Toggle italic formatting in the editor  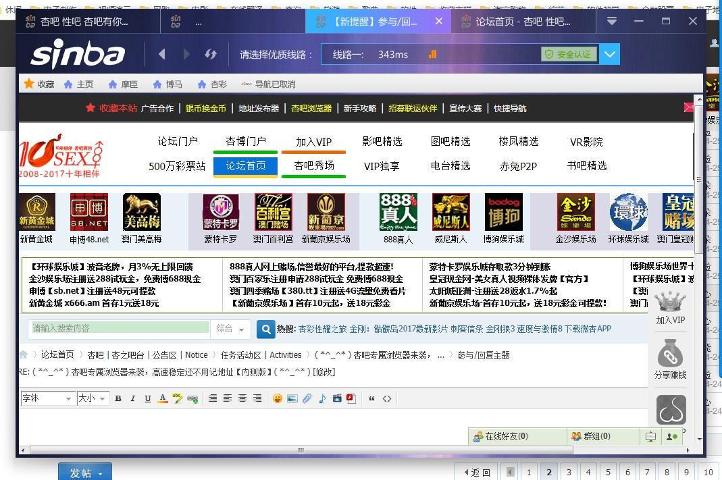132,398
